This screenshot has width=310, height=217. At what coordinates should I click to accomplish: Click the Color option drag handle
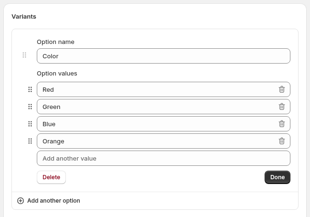pyautogui.click(x=24, y=55)
